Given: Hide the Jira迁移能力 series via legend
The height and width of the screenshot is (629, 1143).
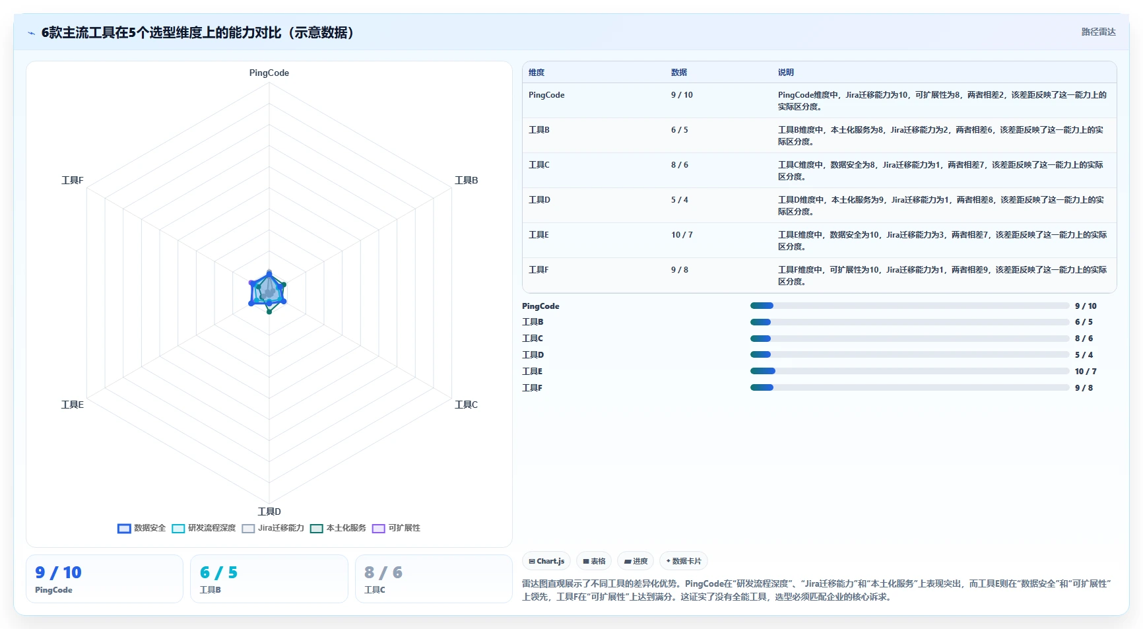Looking at the screenshot, I should [273, 528].
